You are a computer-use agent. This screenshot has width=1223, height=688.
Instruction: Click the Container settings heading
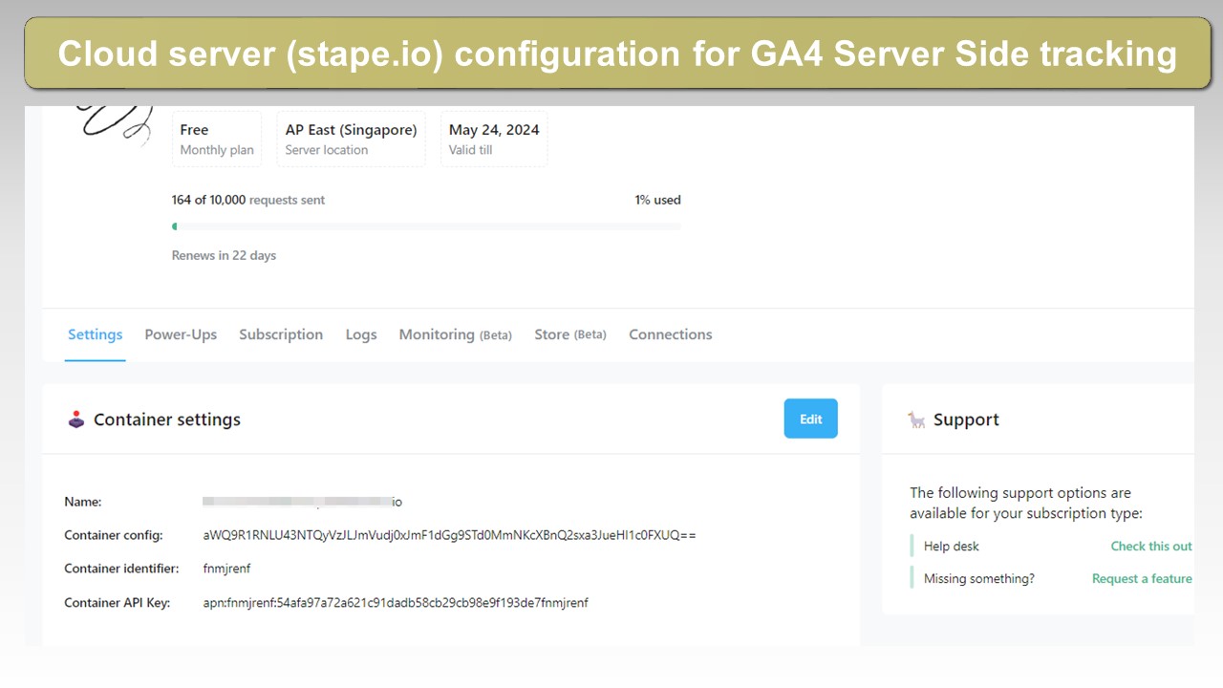pyautogui.click(x=167, y=419)
